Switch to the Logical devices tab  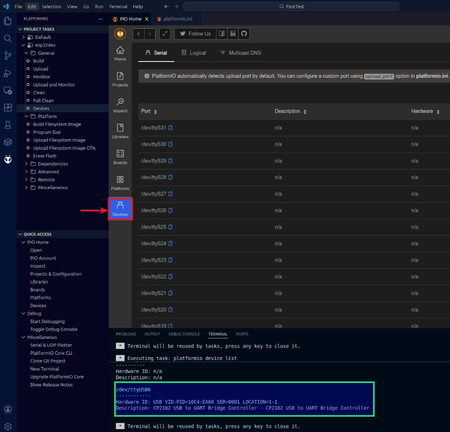click(x=194, y=53)
